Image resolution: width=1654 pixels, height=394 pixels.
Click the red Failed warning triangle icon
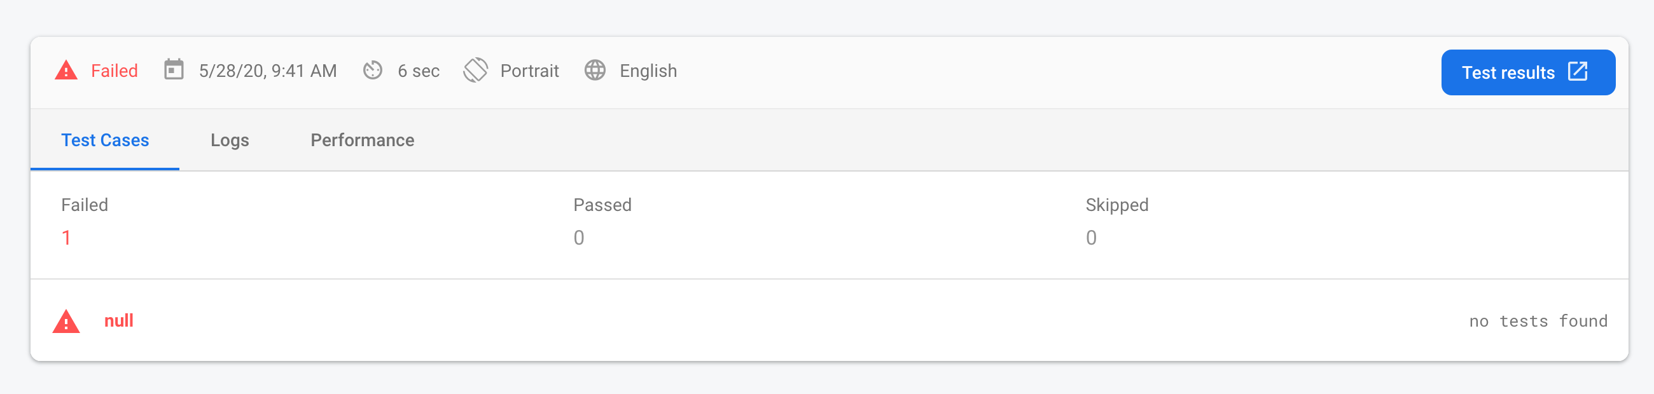click(66, 70)
